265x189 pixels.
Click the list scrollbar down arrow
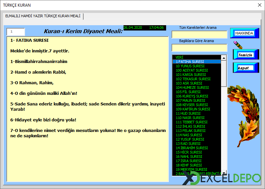pyautogui.click(x=224, y=173)
